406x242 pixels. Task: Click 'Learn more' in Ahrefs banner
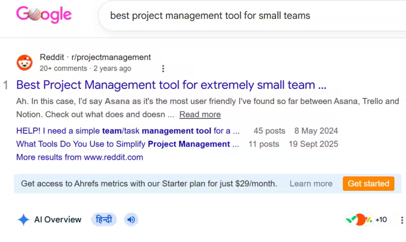pos(311,184)
